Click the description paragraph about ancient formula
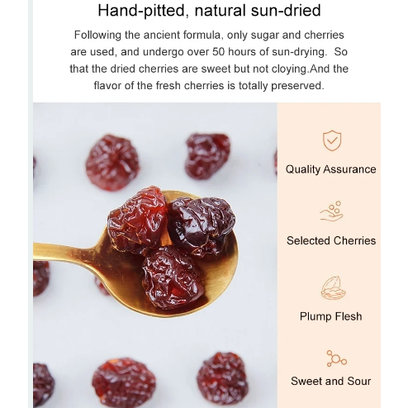Viewport: 408px width, 408px height. 209,60
